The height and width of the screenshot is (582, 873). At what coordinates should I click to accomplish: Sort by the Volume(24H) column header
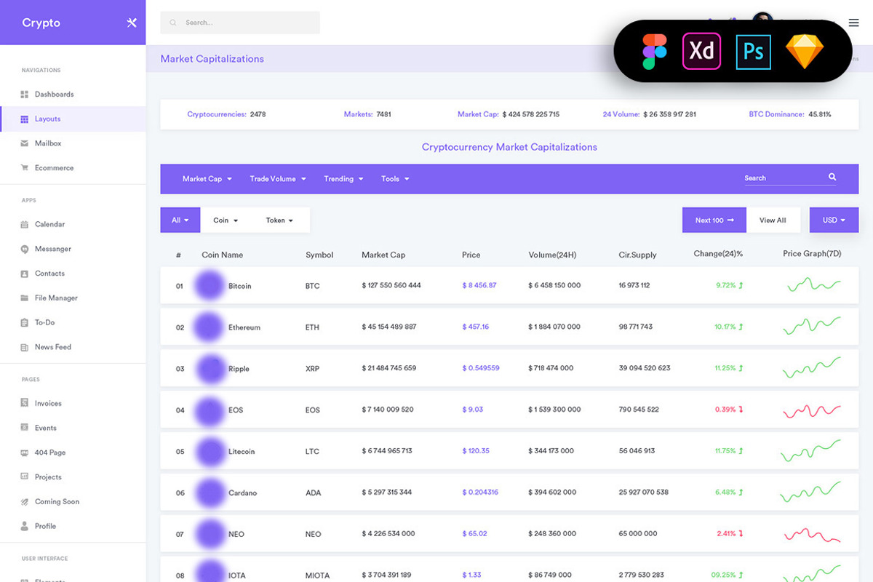pos(552,255)
